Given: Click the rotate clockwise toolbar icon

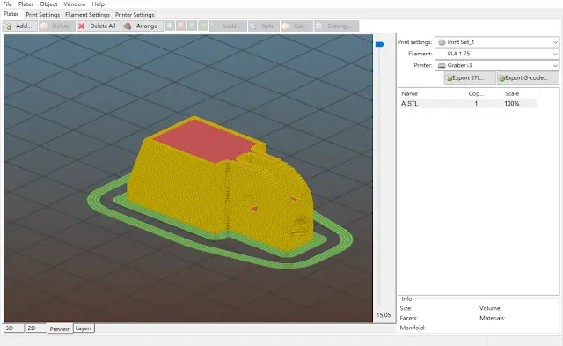Looking at the screenshot, I should 203,26.
